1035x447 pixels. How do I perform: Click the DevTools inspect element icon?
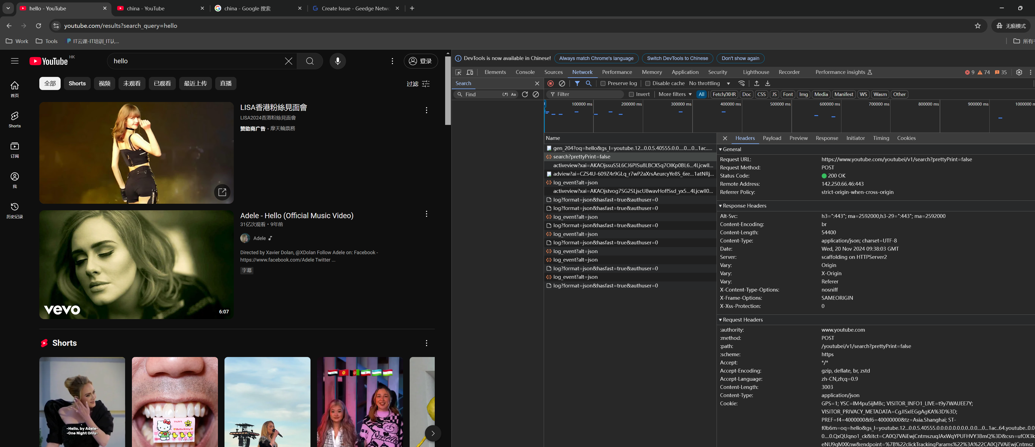tap(458, 72)
